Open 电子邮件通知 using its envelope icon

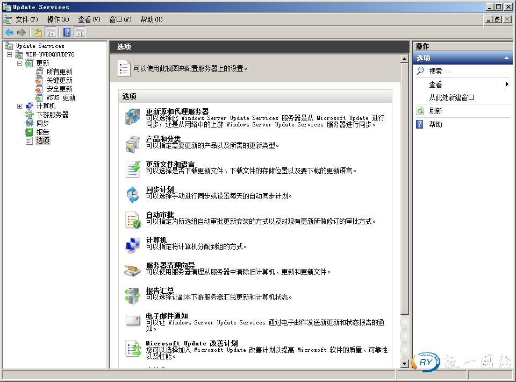pyautogui.click(x=133, y=320)
